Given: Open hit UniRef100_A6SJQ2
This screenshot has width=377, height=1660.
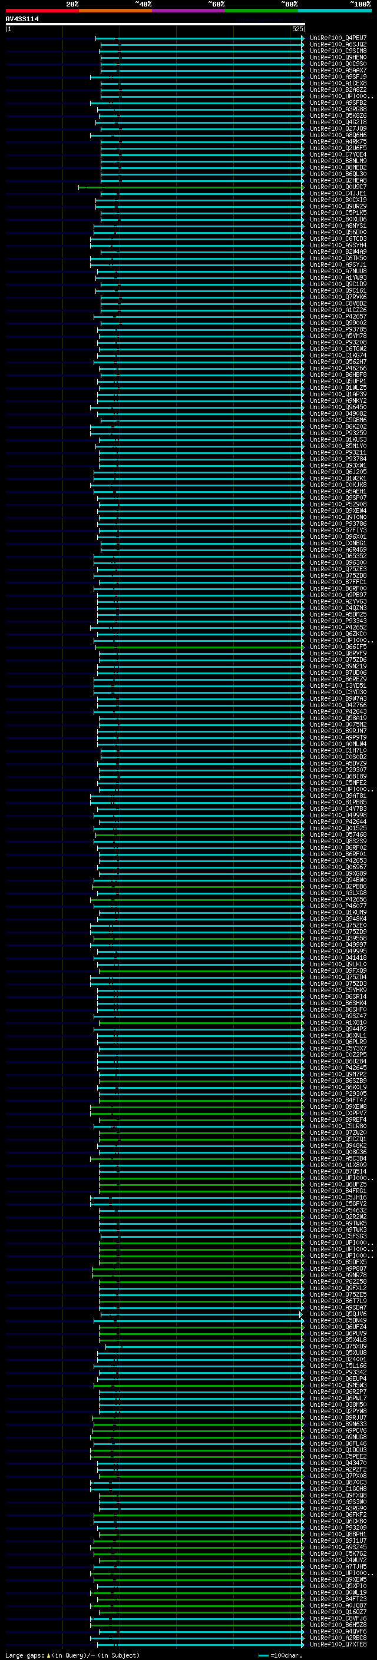Looking at the screenshot, I should tap(338, 45).
